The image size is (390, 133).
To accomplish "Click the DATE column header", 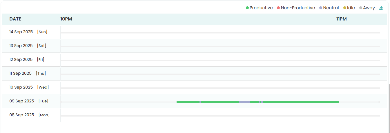I will tap(15, 19).
